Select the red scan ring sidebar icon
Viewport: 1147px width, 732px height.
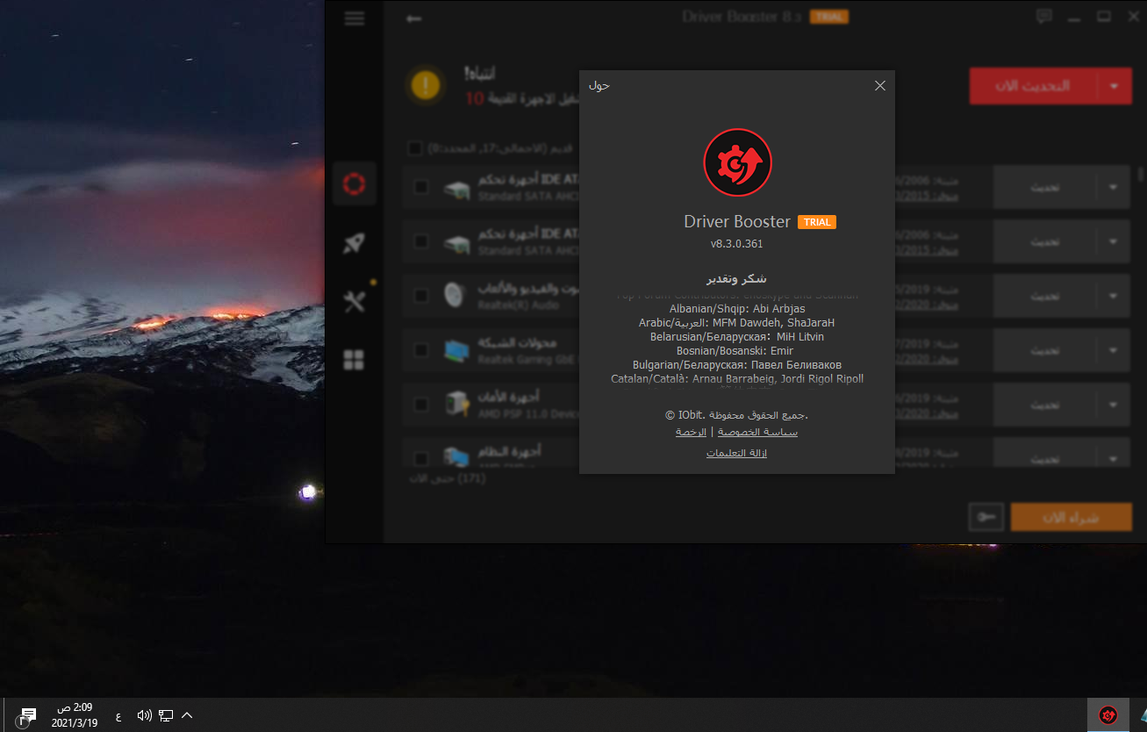(355, 183)
